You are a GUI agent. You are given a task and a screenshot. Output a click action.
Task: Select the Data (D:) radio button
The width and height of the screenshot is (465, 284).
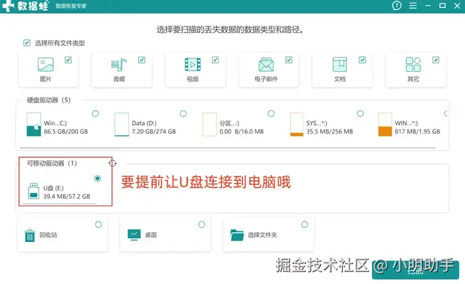[183, 114]
